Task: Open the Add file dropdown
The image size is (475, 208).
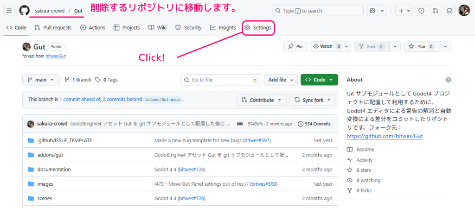Action: click(281, 80)
